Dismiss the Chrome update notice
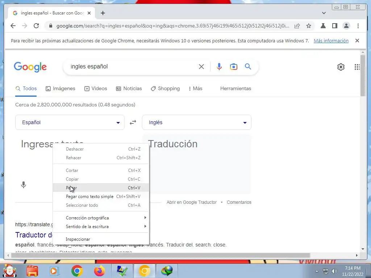This screenshot has width=371, height=278. pyautogui.click(x=357, y=41)
